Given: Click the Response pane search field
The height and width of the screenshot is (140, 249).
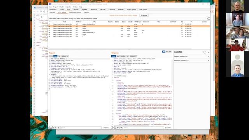Looking at the screenshot, I should 144,128.
